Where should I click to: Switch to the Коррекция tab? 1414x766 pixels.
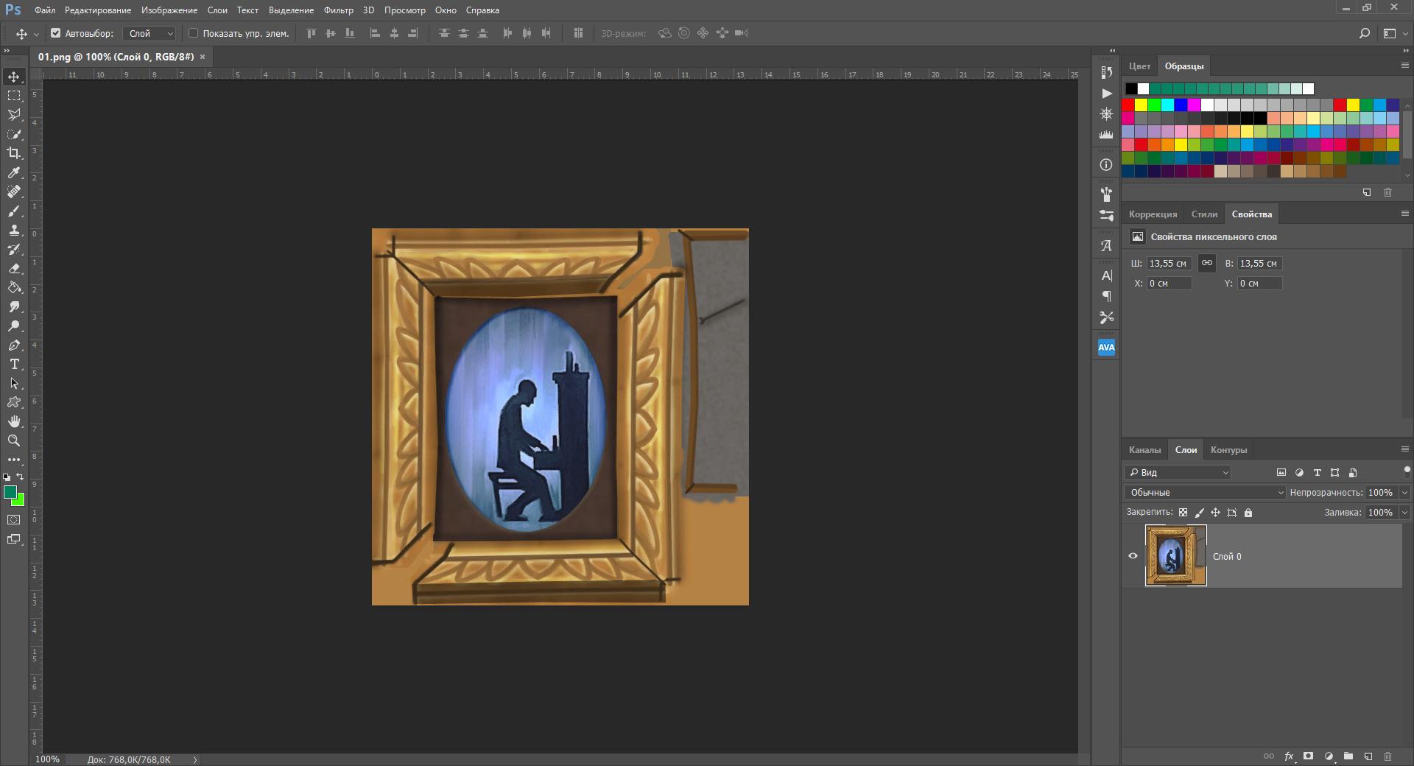(1153, 214)
